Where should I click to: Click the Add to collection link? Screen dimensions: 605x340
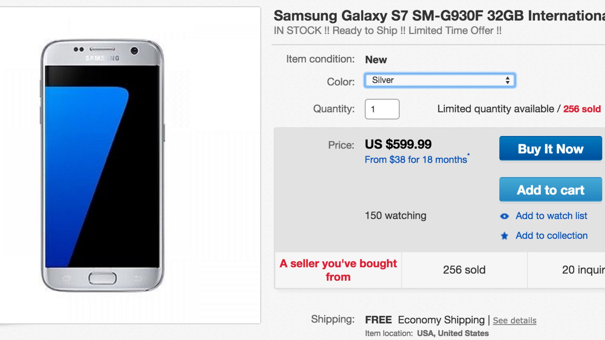[x=551, y=236]
